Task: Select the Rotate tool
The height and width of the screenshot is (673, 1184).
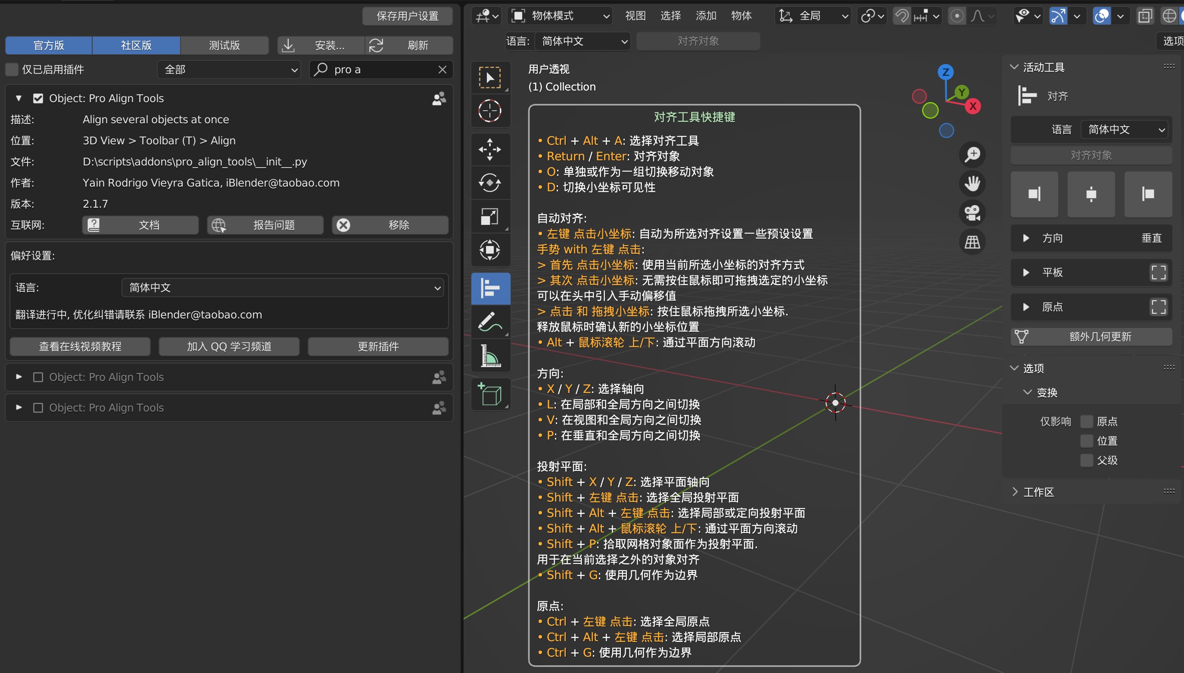Action: [x=490, y=183]
